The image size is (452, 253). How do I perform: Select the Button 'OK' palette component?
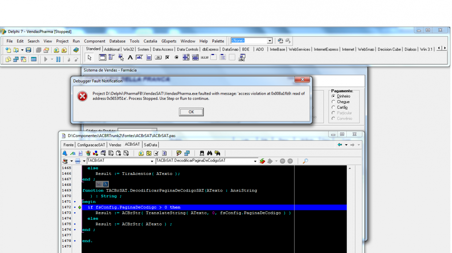[158, 57]
